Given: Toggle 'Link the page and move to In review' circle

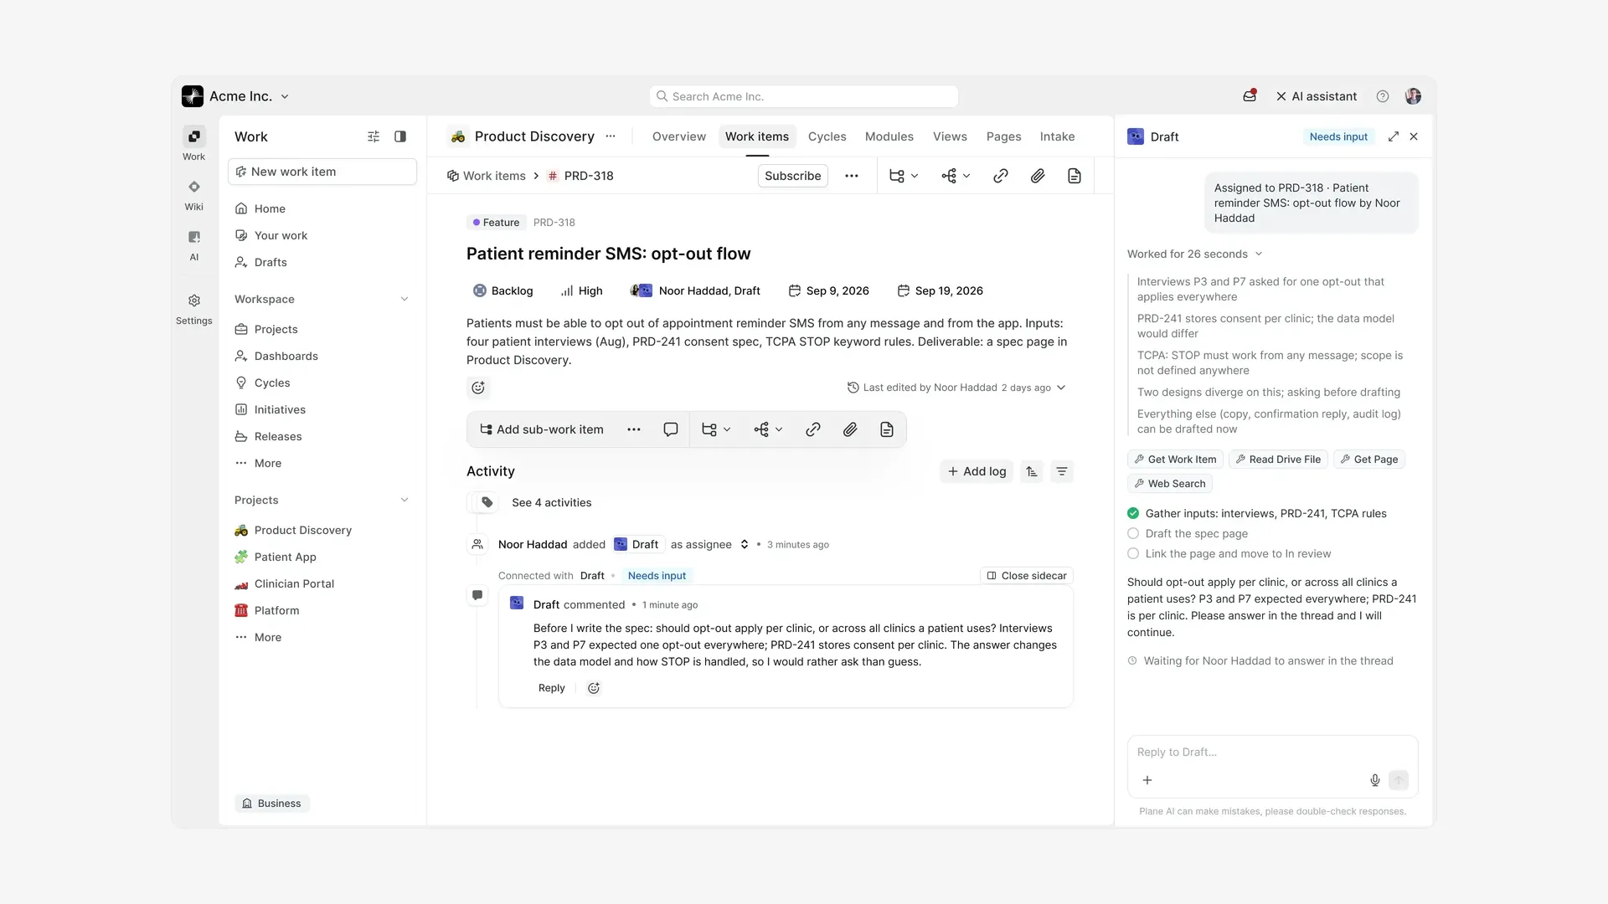Looking at the screenshot, I should (x=1133, y=553).
